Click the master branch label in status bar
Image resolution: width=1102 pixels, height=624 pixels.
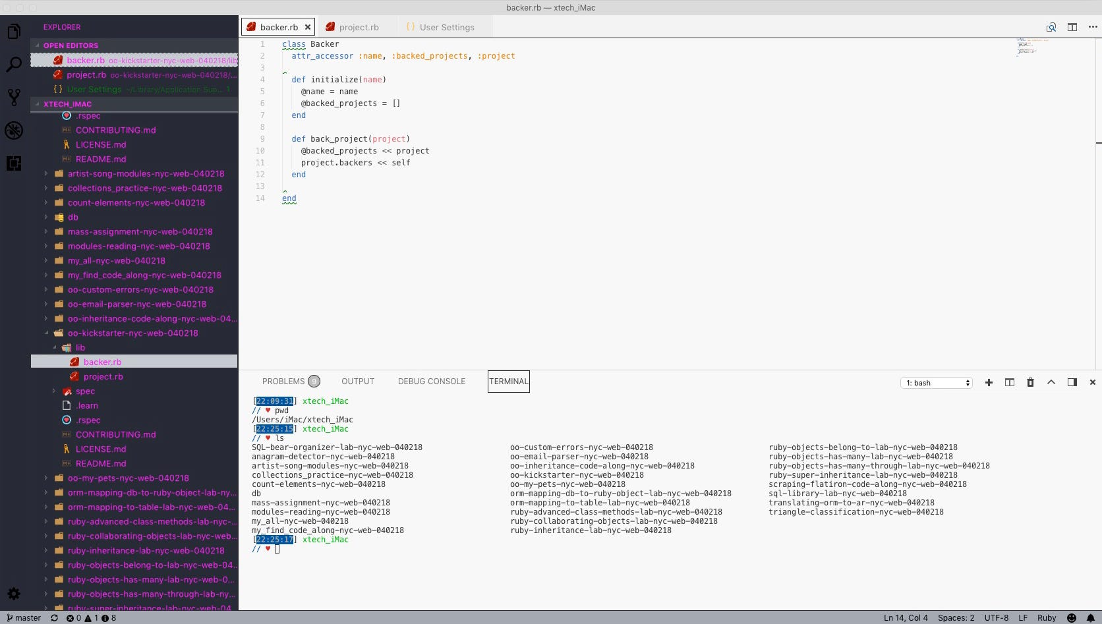point(23,618)
